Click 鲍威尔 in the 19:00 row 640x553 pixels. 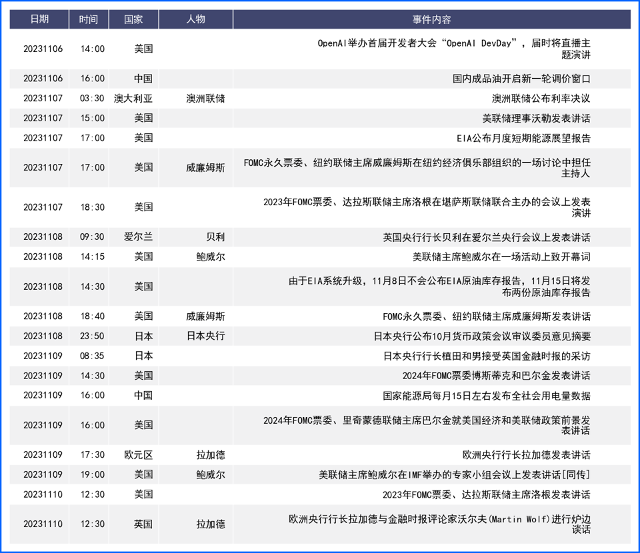[x=211, y=474]
